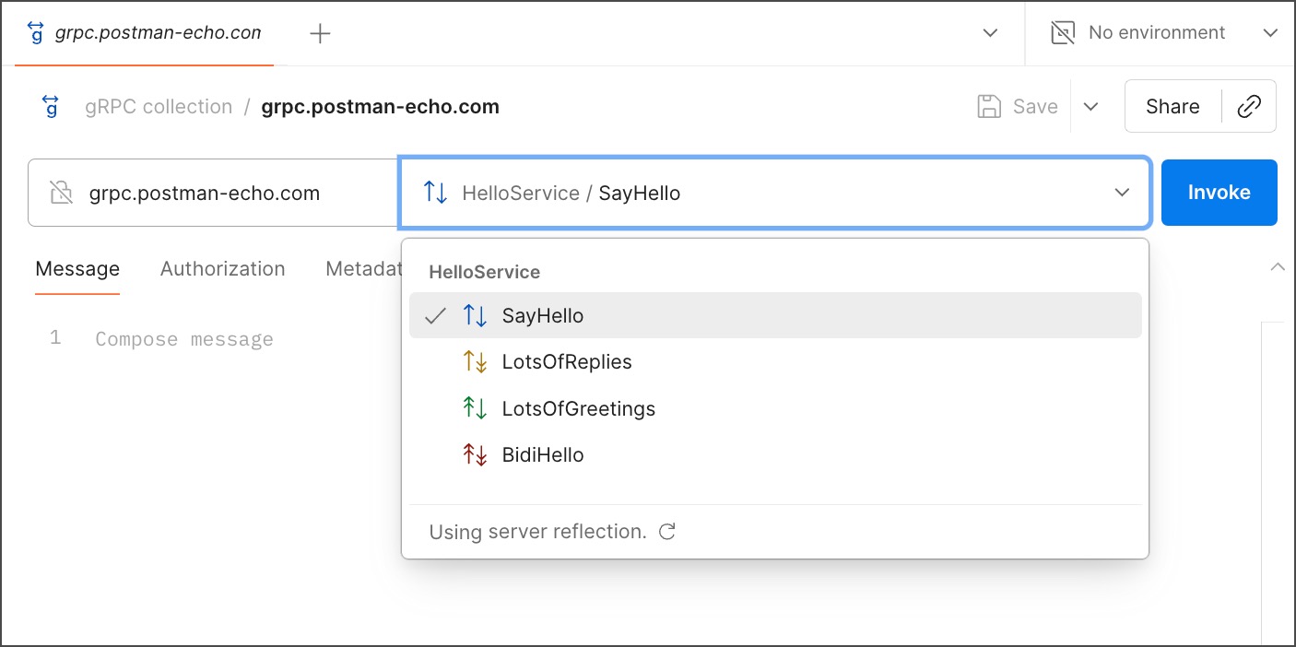Viewport: 1296px width, 647px height.
Task: Switch to the Authorization tab
Action: pos(222,269)
